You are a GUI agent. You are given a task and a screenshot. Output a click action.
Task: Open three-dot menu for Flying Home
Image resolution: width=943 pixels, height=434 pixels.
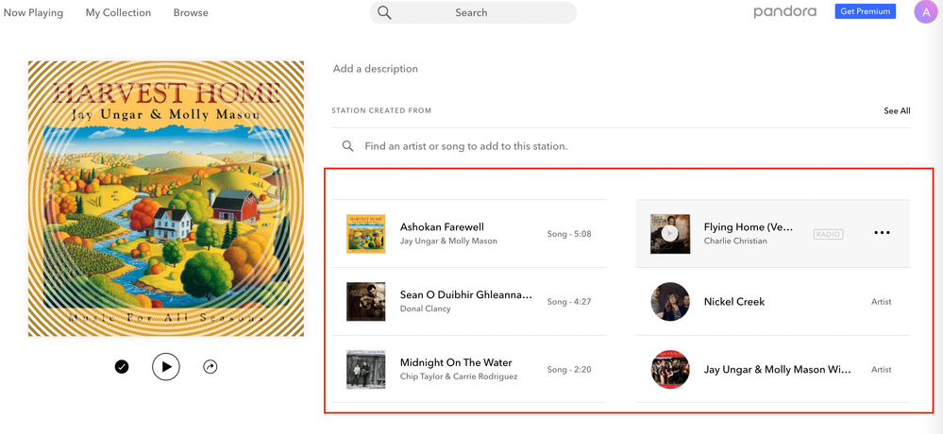pyautogui.click(x=882, y=233)
